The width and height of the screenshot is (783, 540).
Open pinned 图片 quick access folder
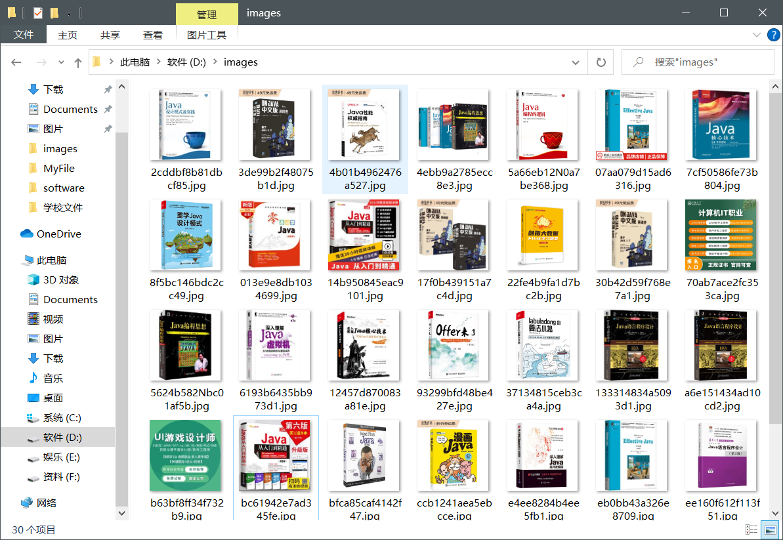point(45,129)
